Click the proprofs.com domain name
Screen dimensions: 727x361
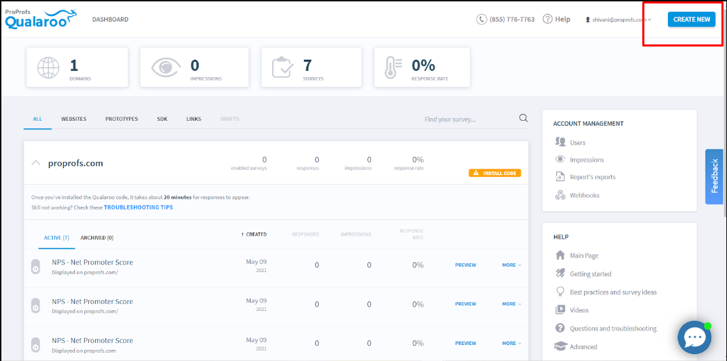coord(76,163)
